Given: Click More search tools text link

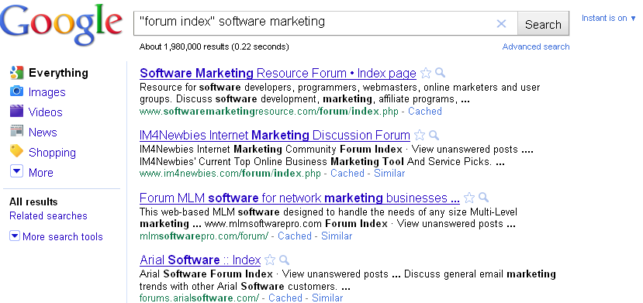Looking at the screenshot, I should click(63, 236).
